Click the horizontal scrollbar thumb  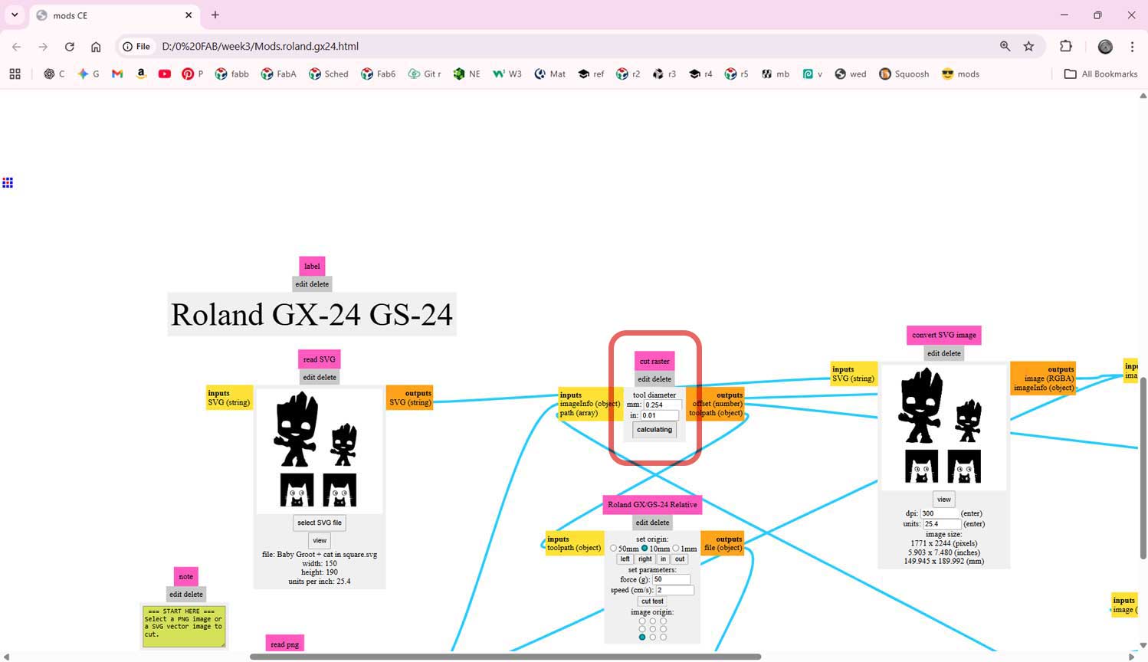(505, 657)
